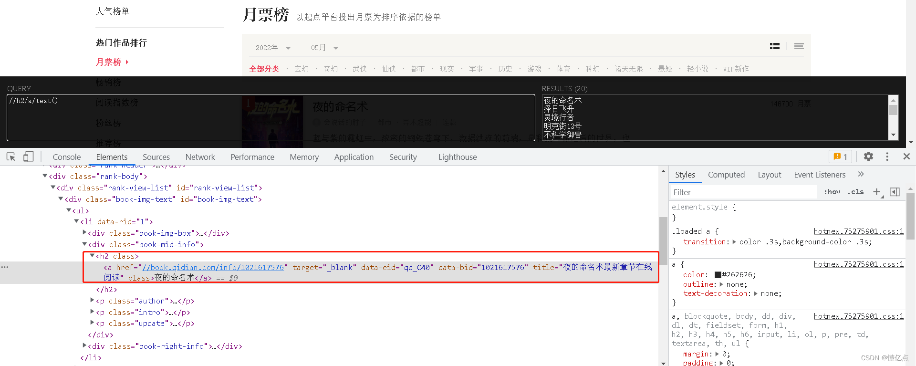Open the Memory tab

click(x=304, y=157)
